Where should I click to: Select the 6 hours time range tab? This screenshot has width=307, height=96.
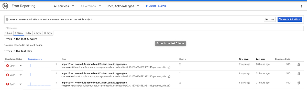tap(19, 33)
